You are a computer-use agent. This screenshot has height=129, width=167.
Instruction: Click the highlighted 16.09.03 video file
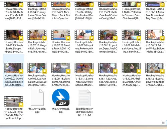pos(14,75)
